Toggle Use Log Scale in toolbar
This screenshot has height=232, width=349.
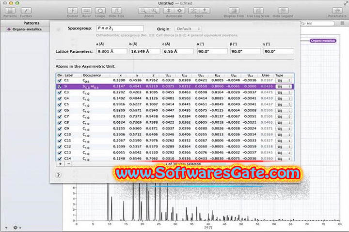(x=258, y=11)
